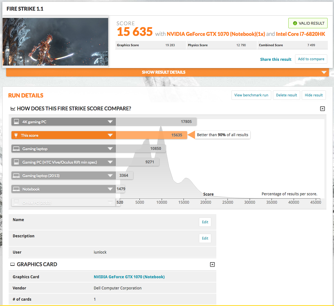
Task: Click the 15 635 main score number
Action: tap(134, 32)
